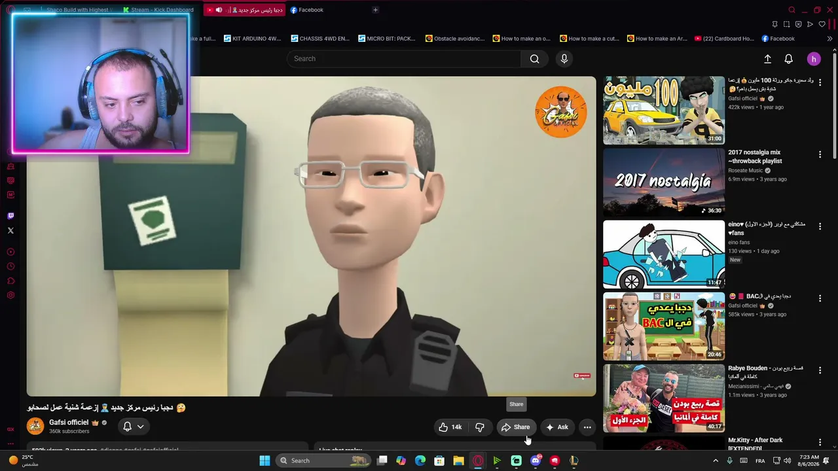The width and height of the screenshot is (838, 471).
Task: Dislike the video with thumbs down
Action: (479, 427)
